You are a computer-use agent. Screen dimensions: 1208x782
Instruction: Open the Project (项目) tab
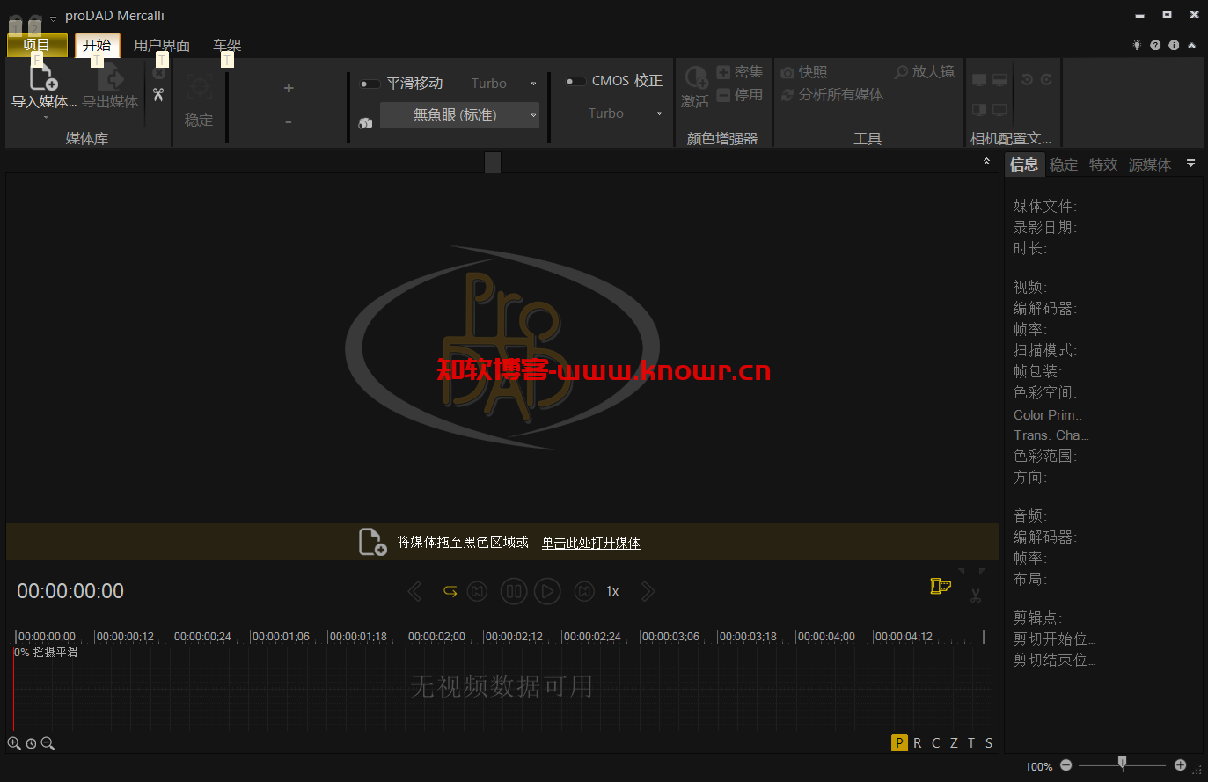tap(37, 45)
